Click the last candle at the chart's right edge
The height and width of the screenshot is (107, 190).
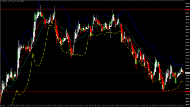[x=183, y=72]
